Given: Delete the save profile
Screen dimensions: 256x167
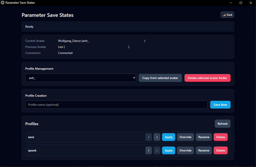Looking at the screenshot, I should click(x=221, y=137).
